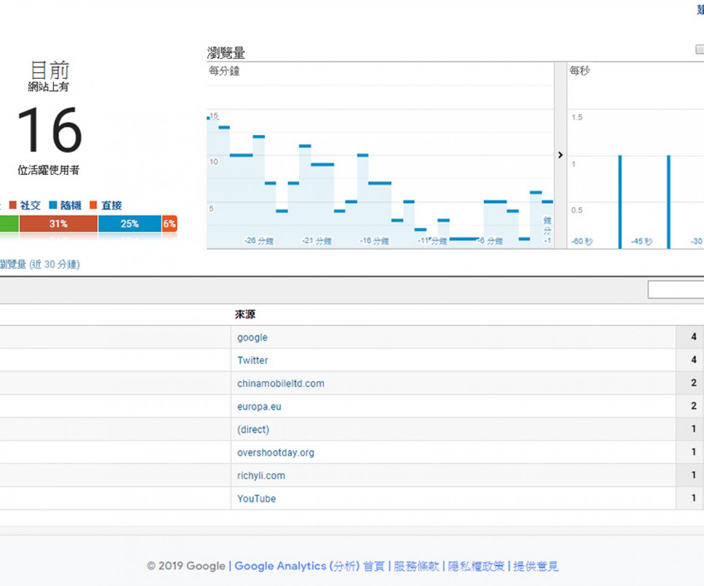
Task: Select the 6% orange traffic bar segment
Action: pos(169,224)
